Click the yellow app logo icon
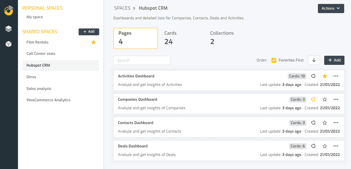The image size is (351, 169). (x=9, y=10)
